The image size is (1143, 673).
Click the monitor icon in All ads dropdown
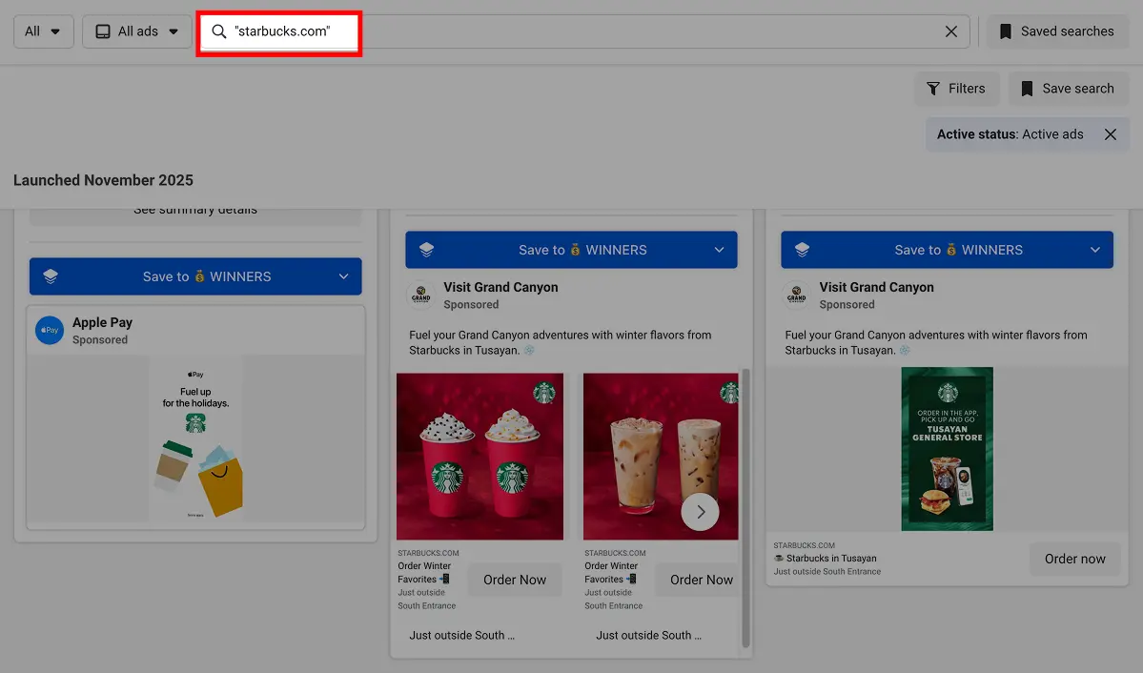pos(103,31)
